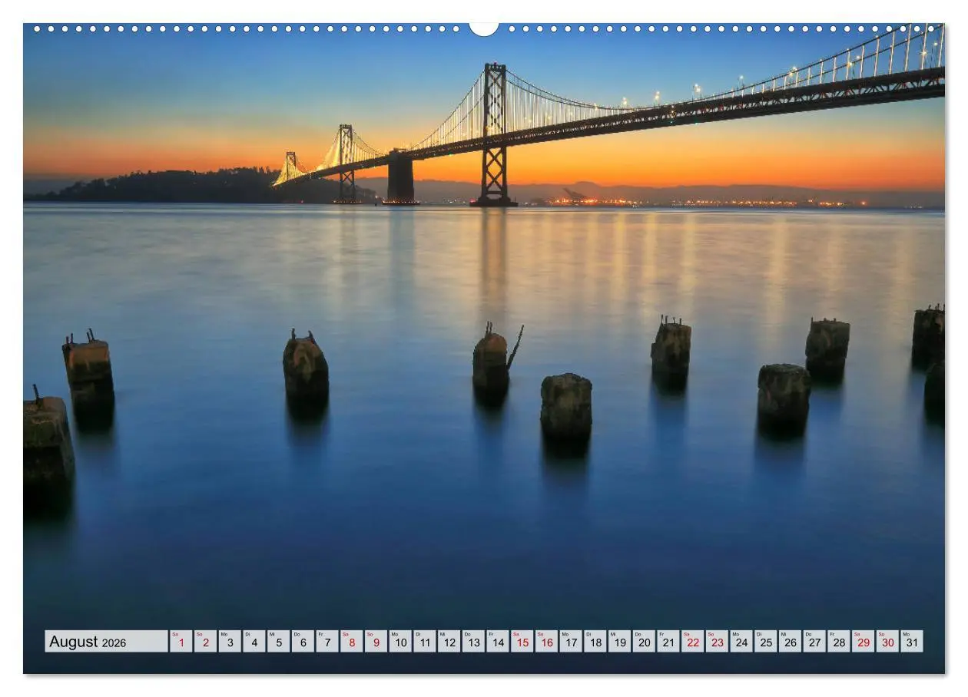Select the date cell numbered 9
The height and width of the screenshot is (697, 968).
376,642
